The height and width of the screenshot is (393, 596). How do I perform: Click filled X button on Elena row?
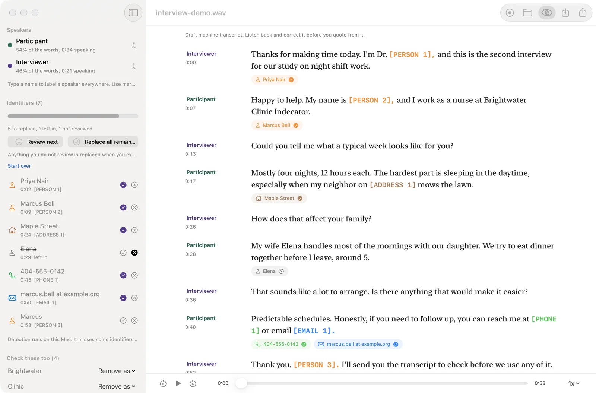134,253
